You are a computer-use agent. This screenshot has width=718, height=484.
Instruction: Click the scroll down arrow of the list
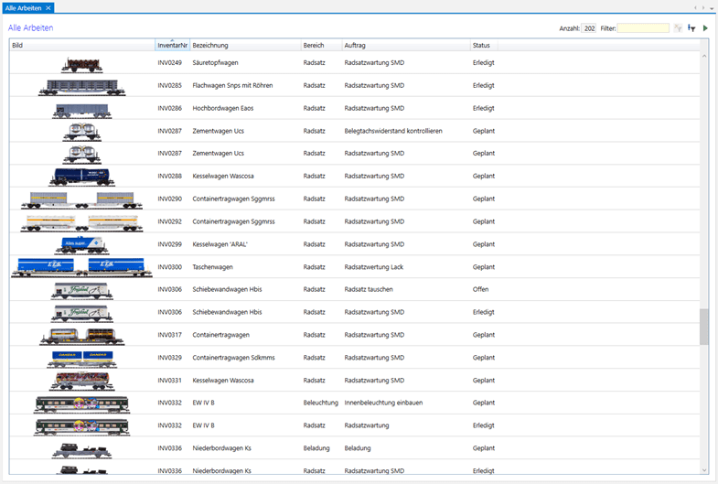[x=703, y=470]
